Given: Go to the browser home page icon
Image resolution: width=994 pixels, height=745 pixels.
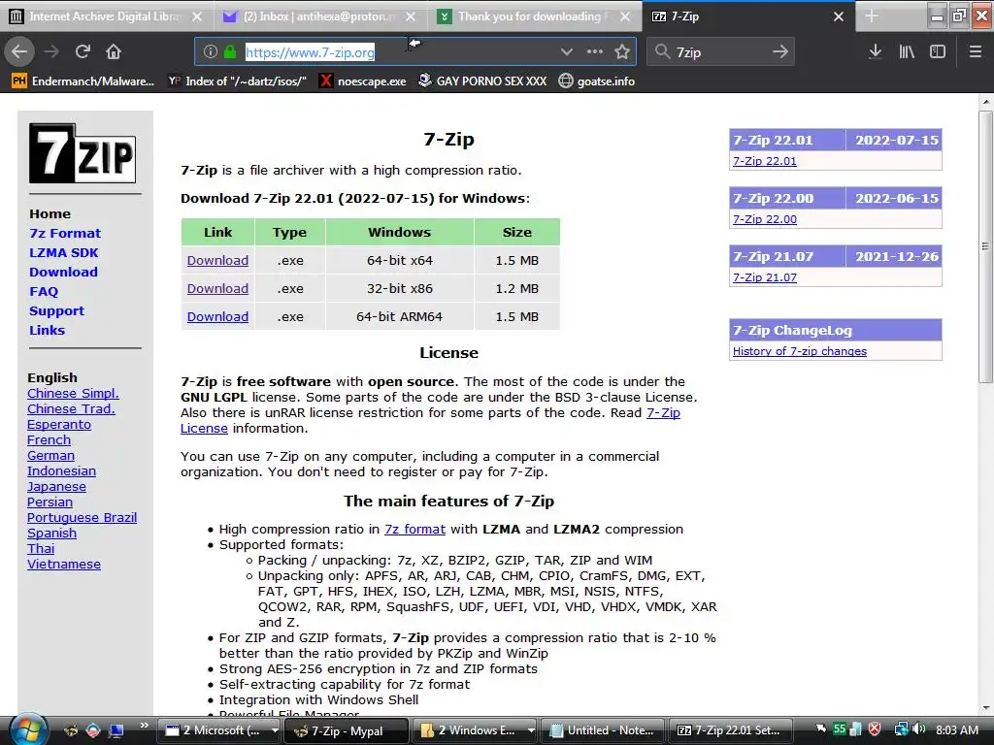Looking at the screenshot, I should (x=114, y=52).
